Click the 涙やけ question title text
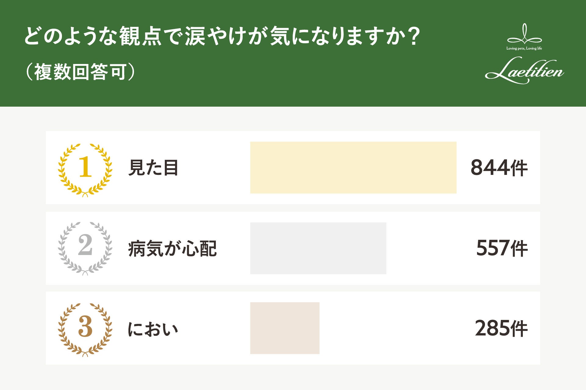The image size is (586, 390). [x=214, y=37]
